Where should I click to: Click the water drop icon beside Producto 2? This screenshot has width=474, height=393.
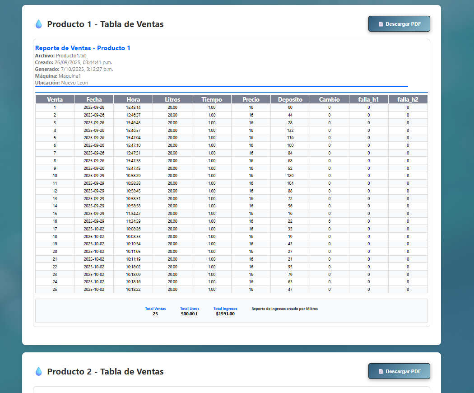pyautogui.click(x=38, y=371)
